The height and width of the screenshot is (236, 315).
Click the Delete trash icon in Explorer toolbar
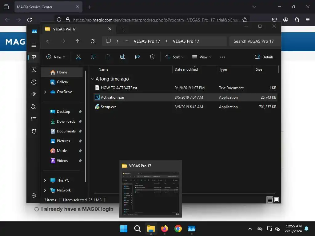152,57
